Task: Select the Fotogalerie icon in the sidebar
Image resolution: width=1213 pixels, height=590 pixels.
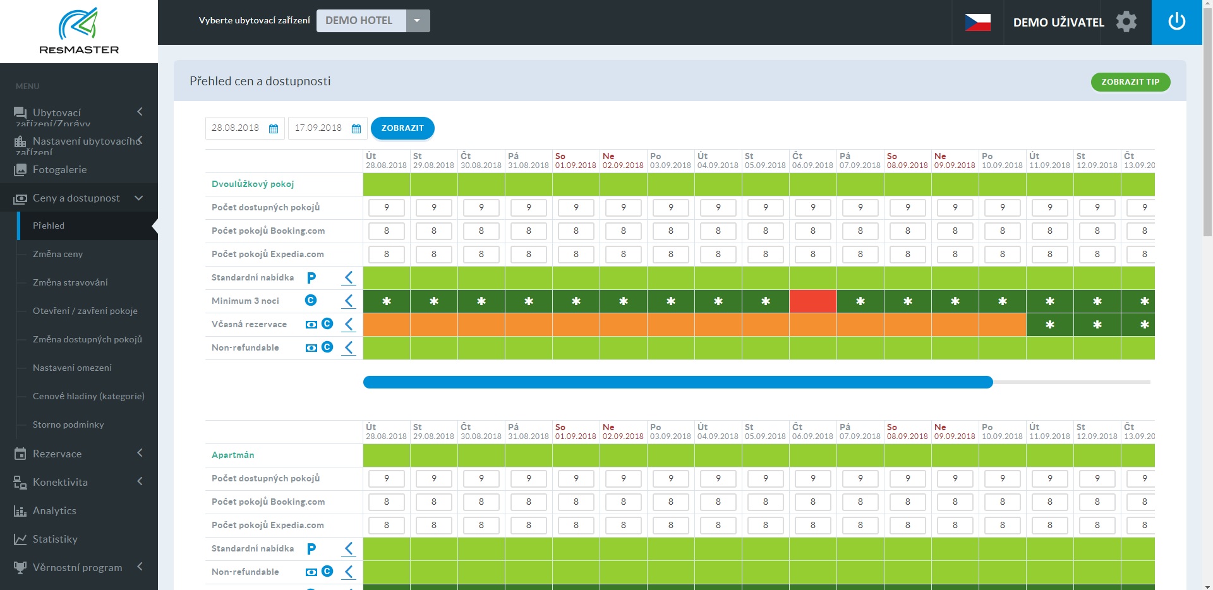Action: tap(20, 169)
